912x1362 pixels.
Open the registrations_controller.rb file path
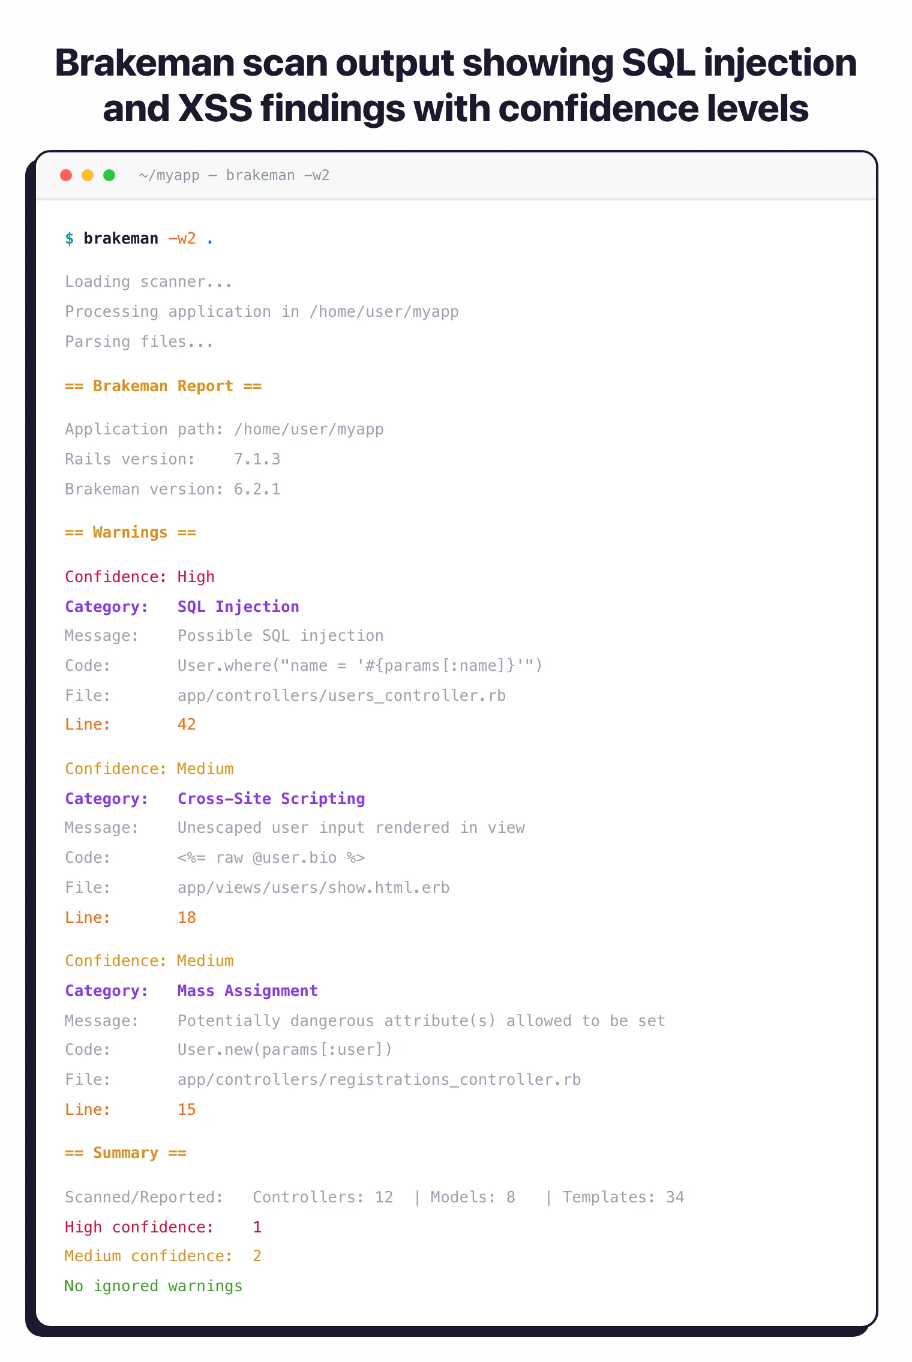coord(379,1079)
